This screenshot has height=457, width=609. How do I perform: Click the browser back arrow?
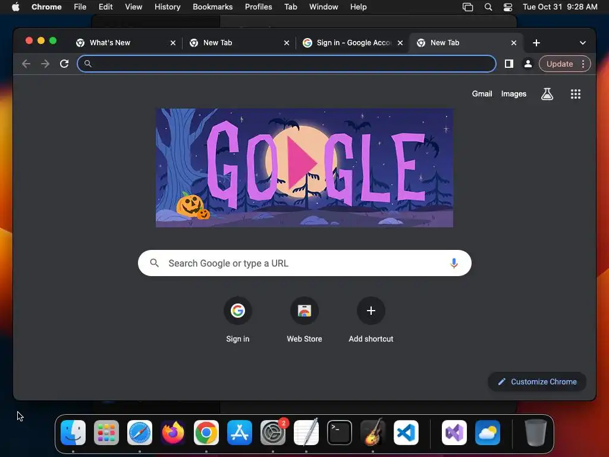click(26, 64)
